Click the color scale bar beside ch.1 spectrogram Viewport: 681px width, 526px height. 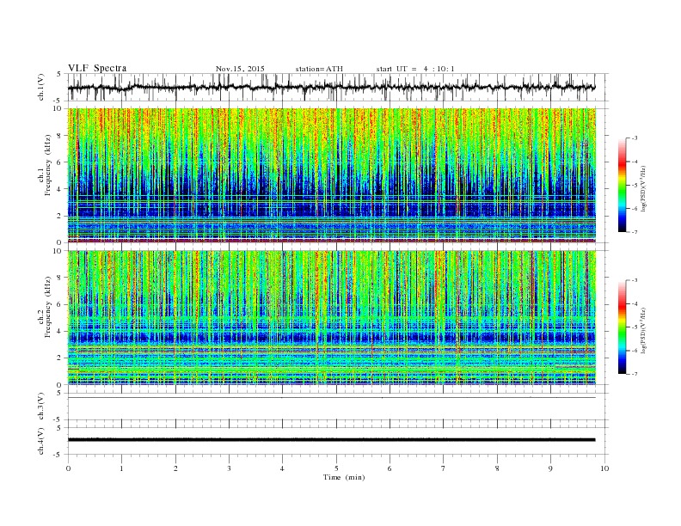coord(622,185)
